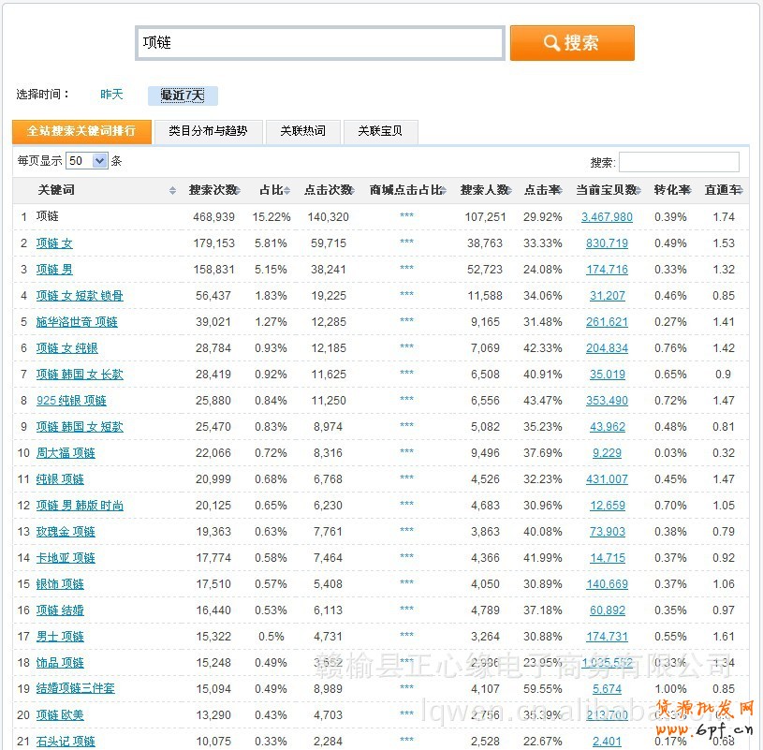Expand the 每页显示 rows-per-page dropdown
Image resolution: width=763 pixels, height=750 pixels.
point(87,161)
